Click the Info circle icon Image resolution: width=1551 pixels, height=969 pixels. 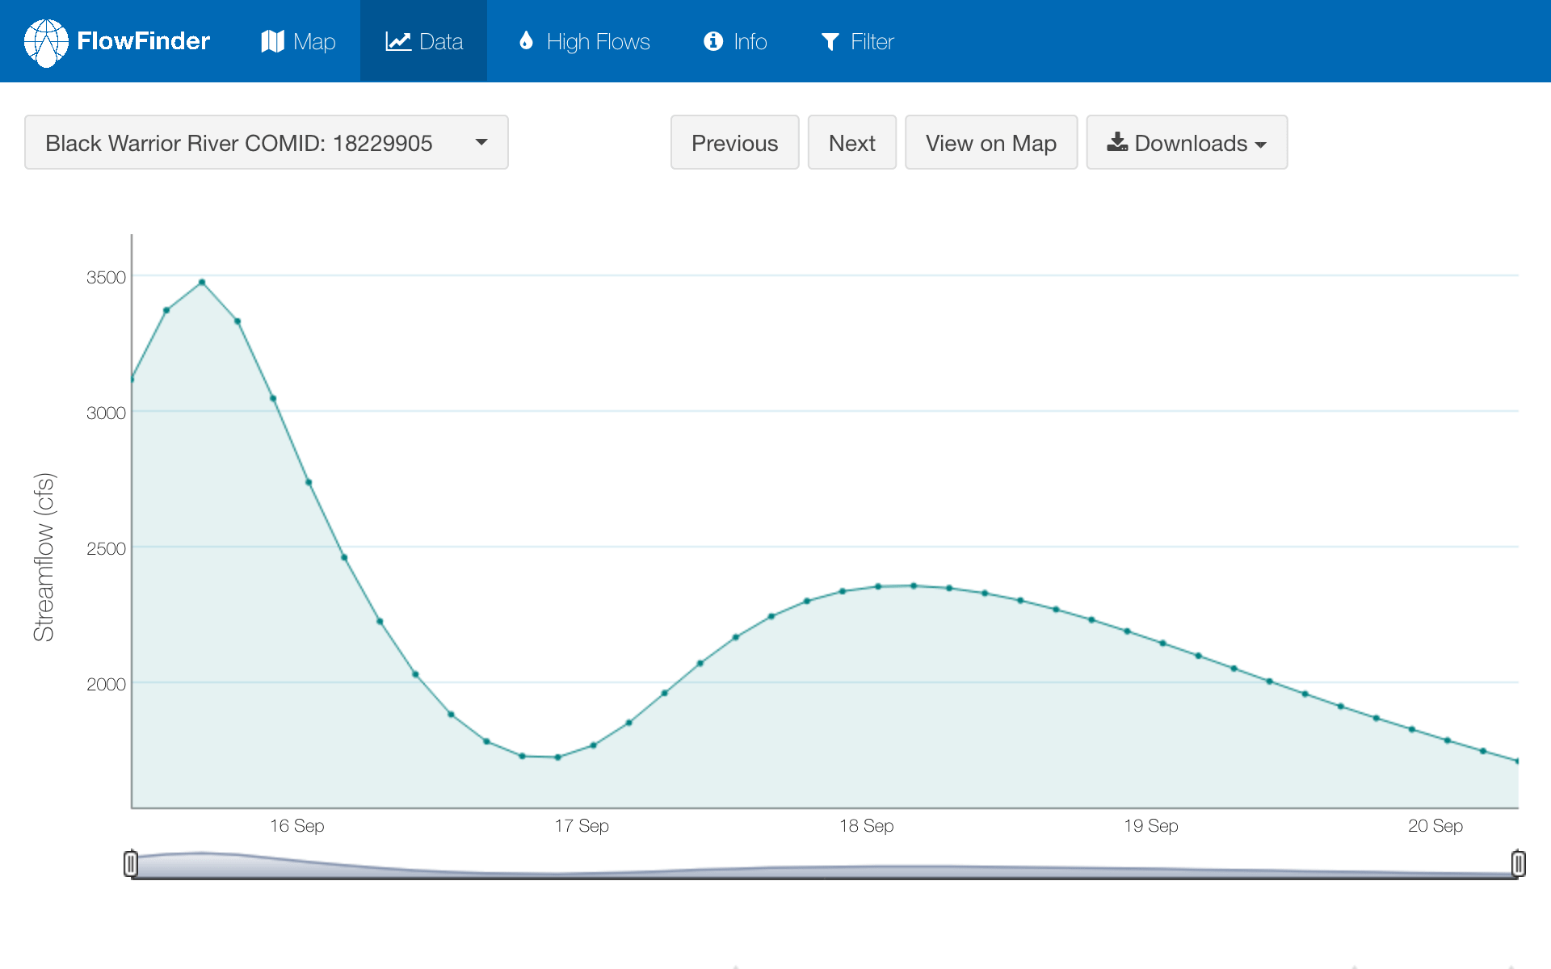point(713,41)
